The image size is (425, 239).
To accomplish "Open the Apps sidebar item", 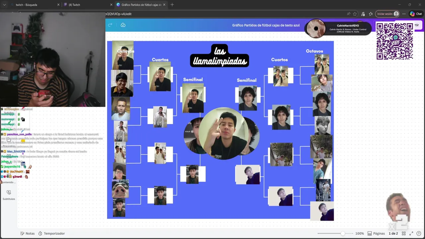I will click(9, 159).
